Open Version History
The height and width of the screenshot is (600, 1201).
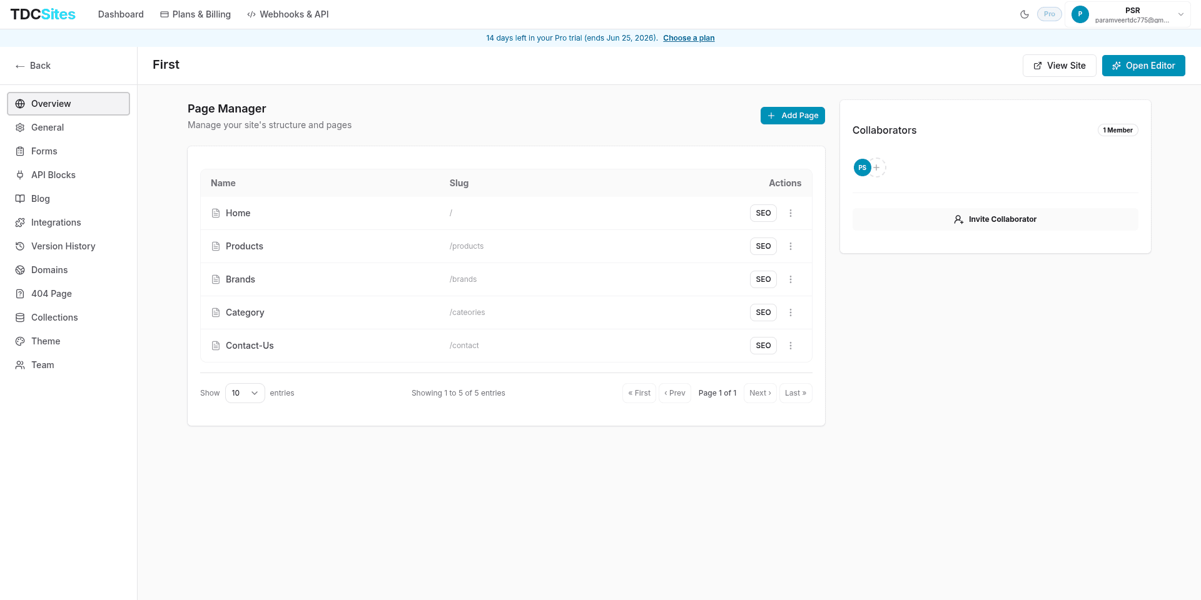tap(68, 246)
